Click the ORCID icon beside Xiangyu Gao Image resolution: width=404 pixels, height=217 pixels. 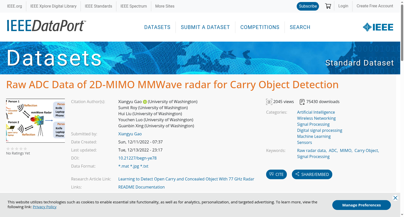(x=145, y=102)
